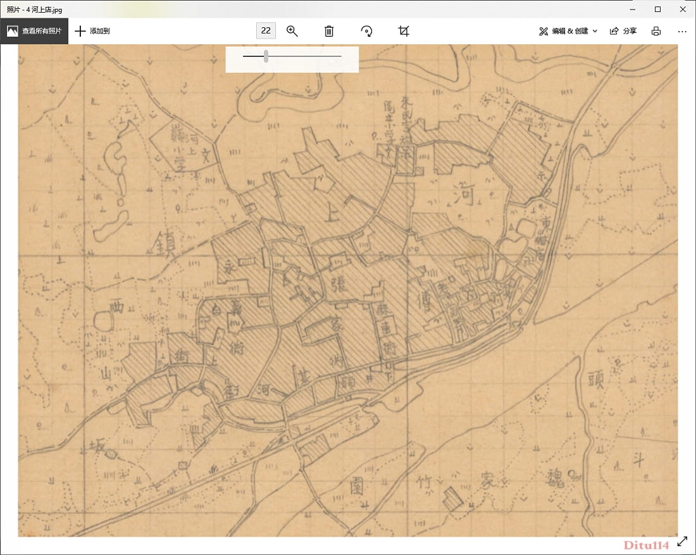This screenshot has height=555, width=696.
Task: Click the title bar text 照片 - 4 河上店.jpg
Action: pos(35,10)
